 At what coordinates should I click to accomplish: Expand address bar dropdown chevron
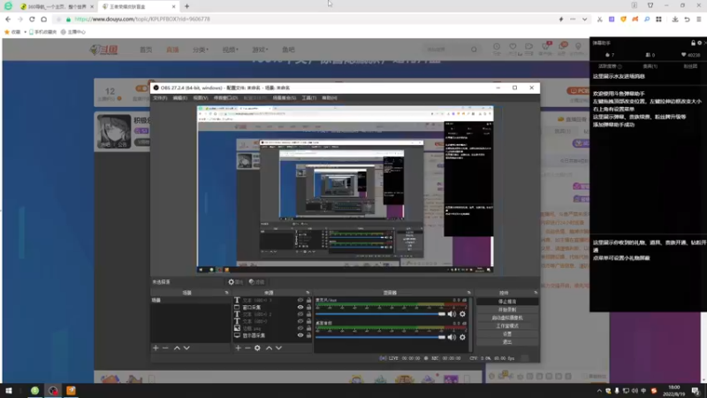(584, 19)
